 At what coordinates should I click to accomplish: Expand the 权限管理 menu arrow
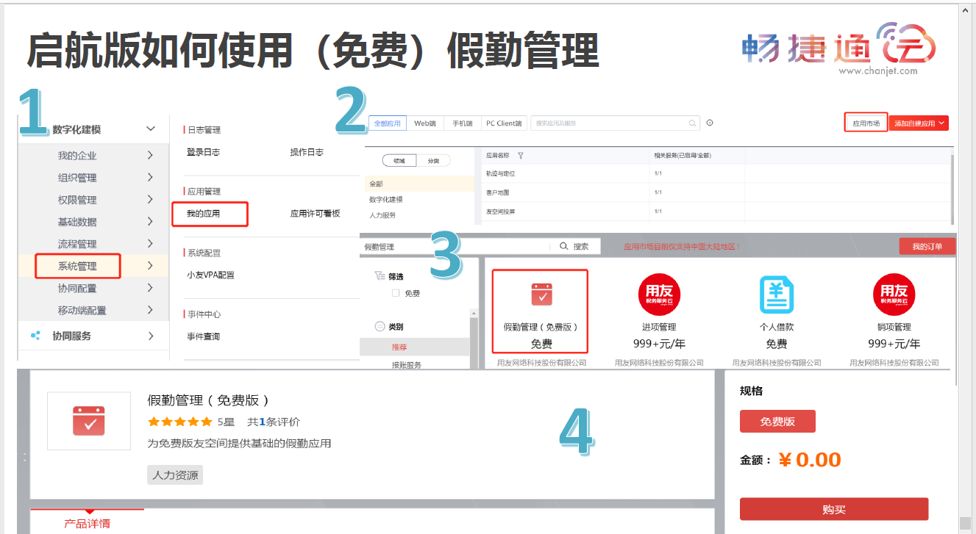[150, 199]
